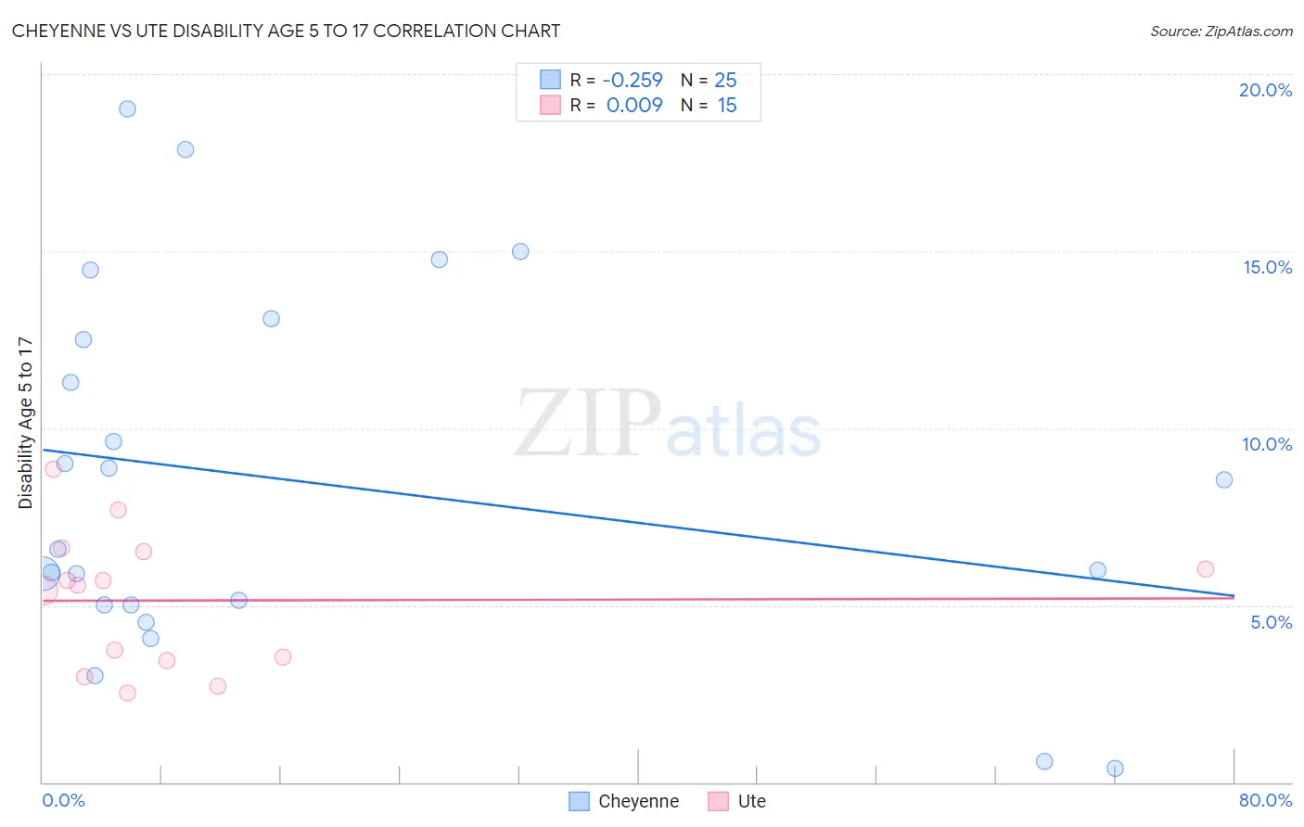Image resolution: width=1304 pixels, height=827 pixels.
Task: Select the Cheyenne point near 18% value
Action: (185, 149)
